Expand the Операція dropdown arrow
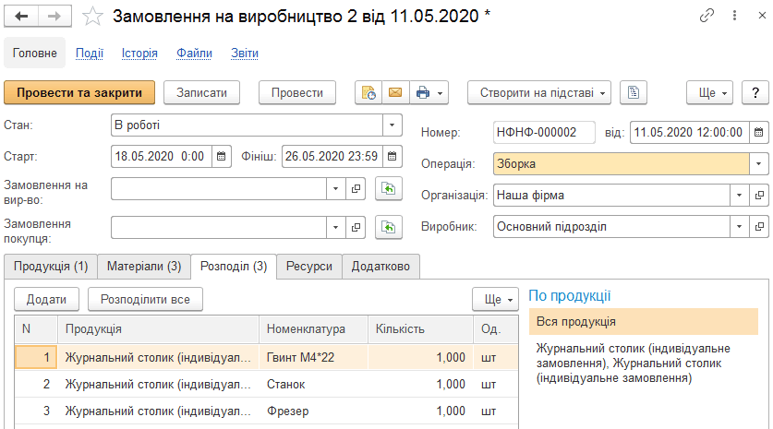Screen dimensions: 773x429 pos(759,164)
